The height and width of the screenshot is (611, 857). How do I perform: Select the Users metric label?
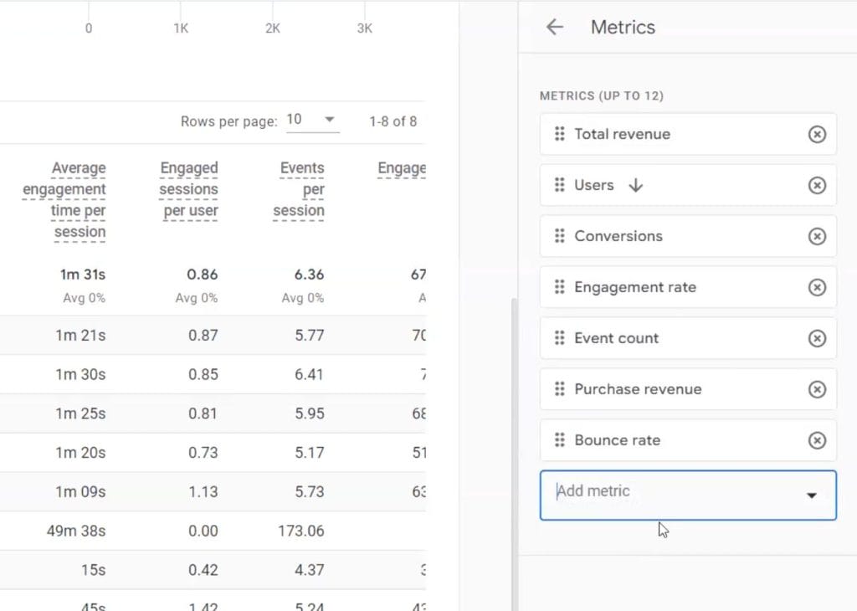(593, 185)
